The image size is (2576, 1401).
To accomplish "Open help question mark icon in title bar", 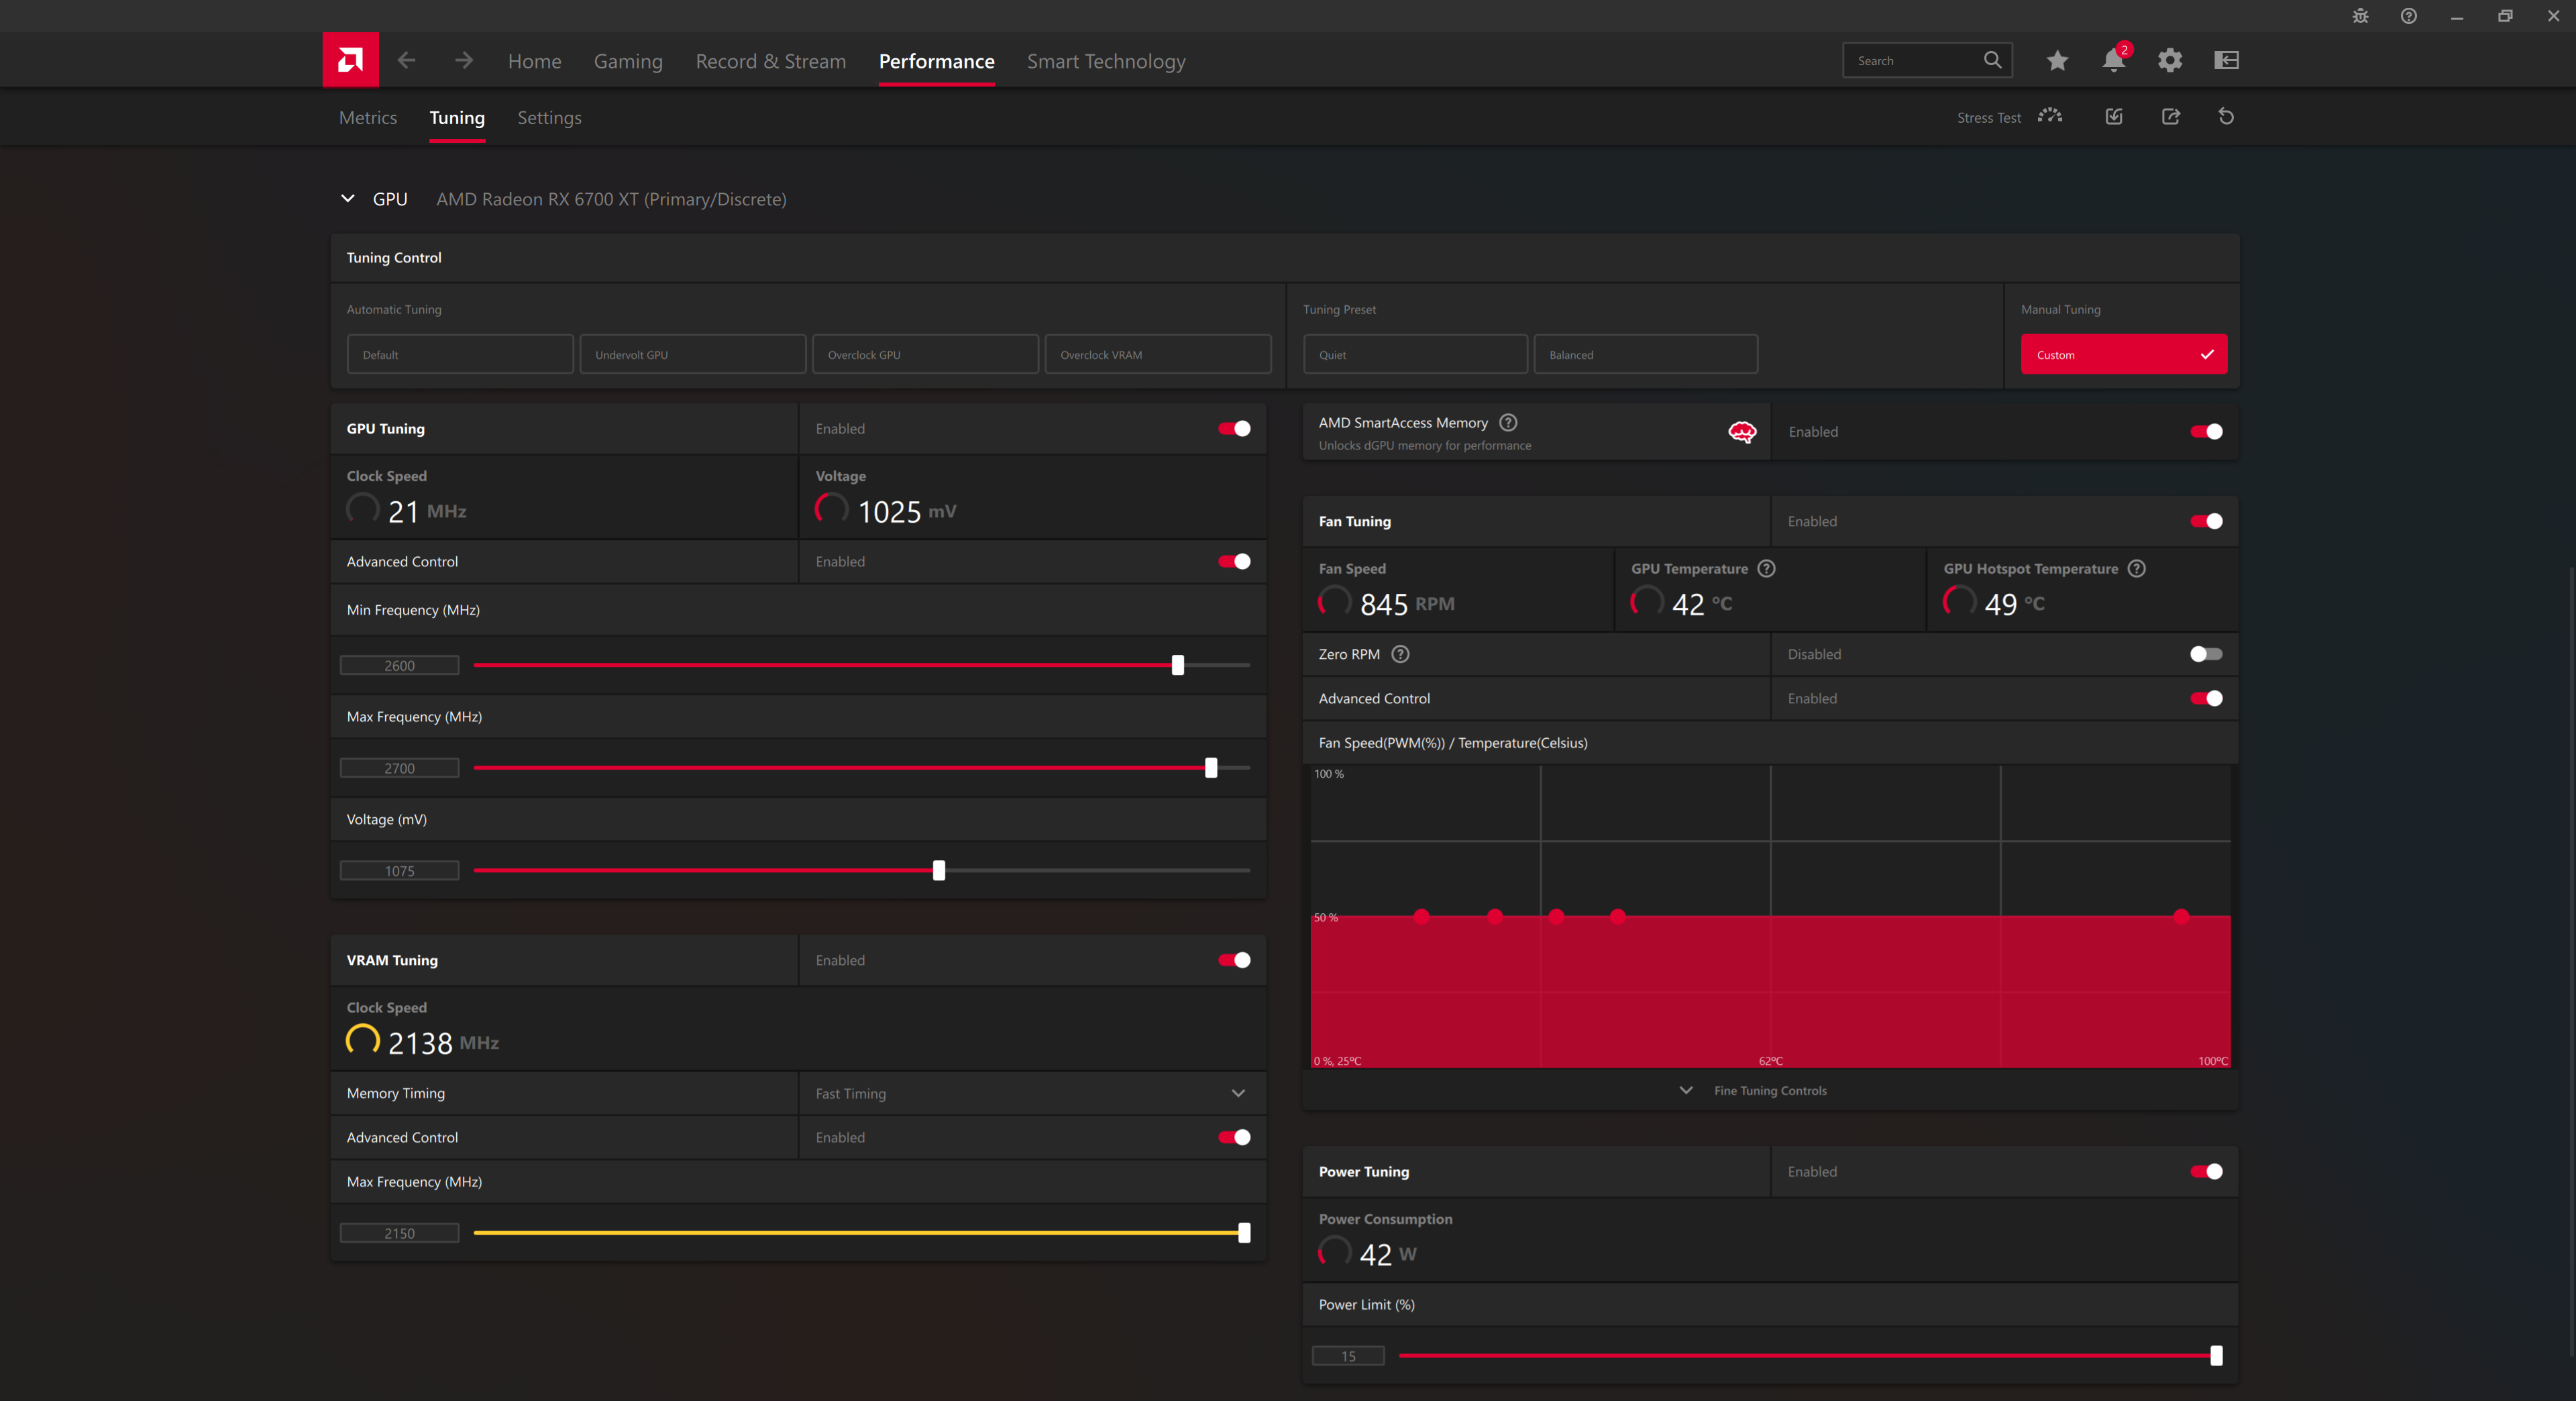I will pos(2408,16).
